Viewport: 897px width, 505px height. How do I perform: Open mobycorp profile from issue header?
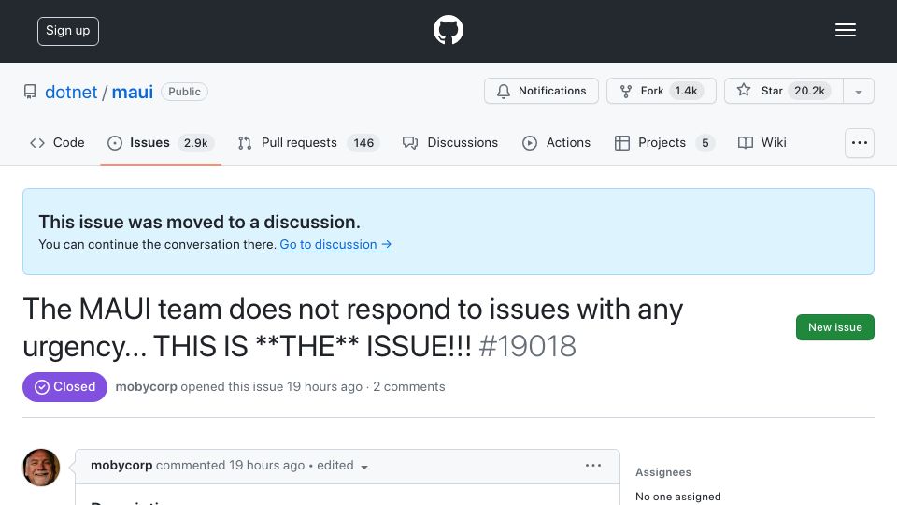coord(147,387)
